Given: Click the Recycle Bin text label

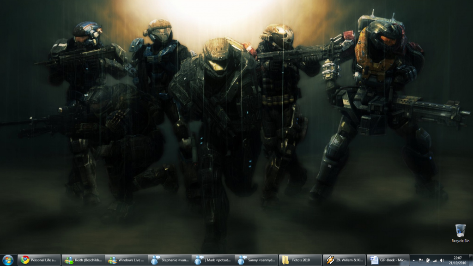Looking at the screenshot, I should pyautogui.click(x=461, y=241).
